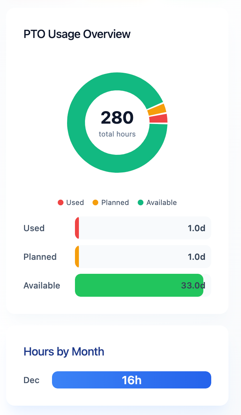Click the red Used legend dot
Image resolution: width=241 pixels, height=415 pixels.
pos(61,202)
